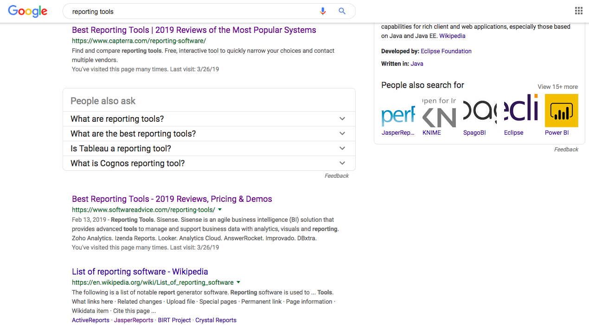Image resolution: width=589 pixels, height=325 pixels.
Task: Click 'View 15+ more' related searches
Action: tap(557, 87)
